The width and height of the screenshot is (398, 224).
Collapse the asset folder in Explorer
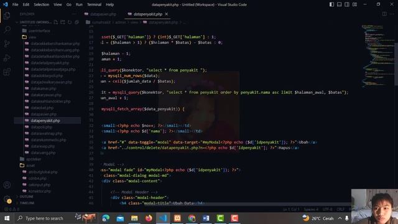tap(30, 166)
